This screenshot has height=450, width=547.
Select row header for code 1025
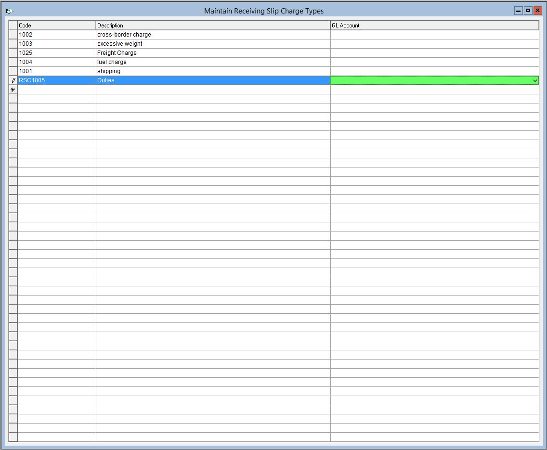click(13, 52)
